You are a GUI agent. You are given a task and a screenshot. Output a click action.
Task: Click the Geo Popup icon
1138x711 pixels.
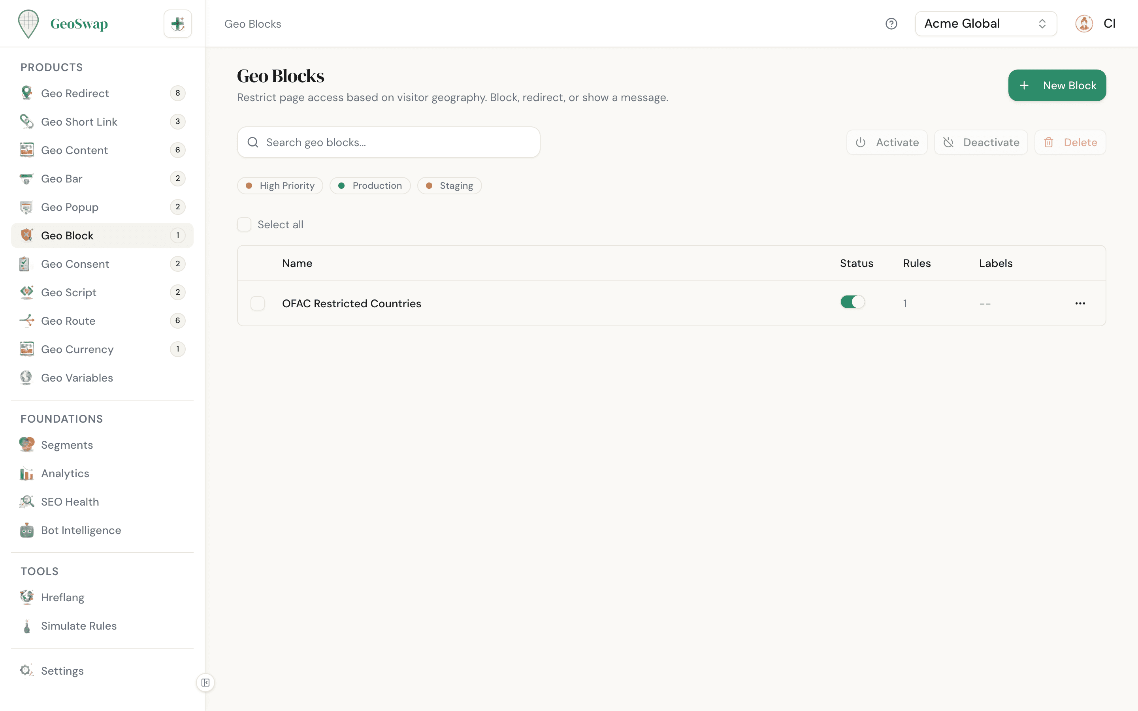(26, 207)
